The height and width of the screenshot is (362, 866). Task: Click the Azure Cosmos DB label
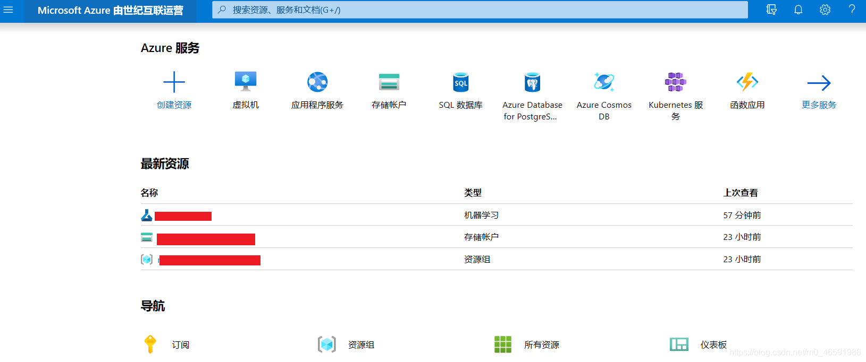pos(604,110)
